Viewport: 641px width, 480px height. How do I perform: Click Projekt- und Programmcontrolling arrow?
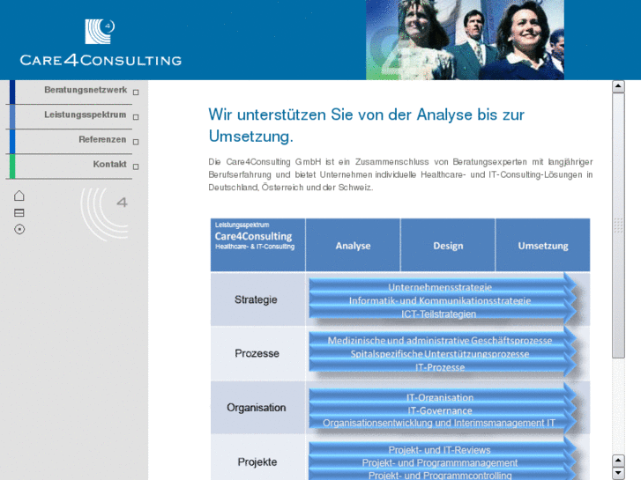coord(443,475)
